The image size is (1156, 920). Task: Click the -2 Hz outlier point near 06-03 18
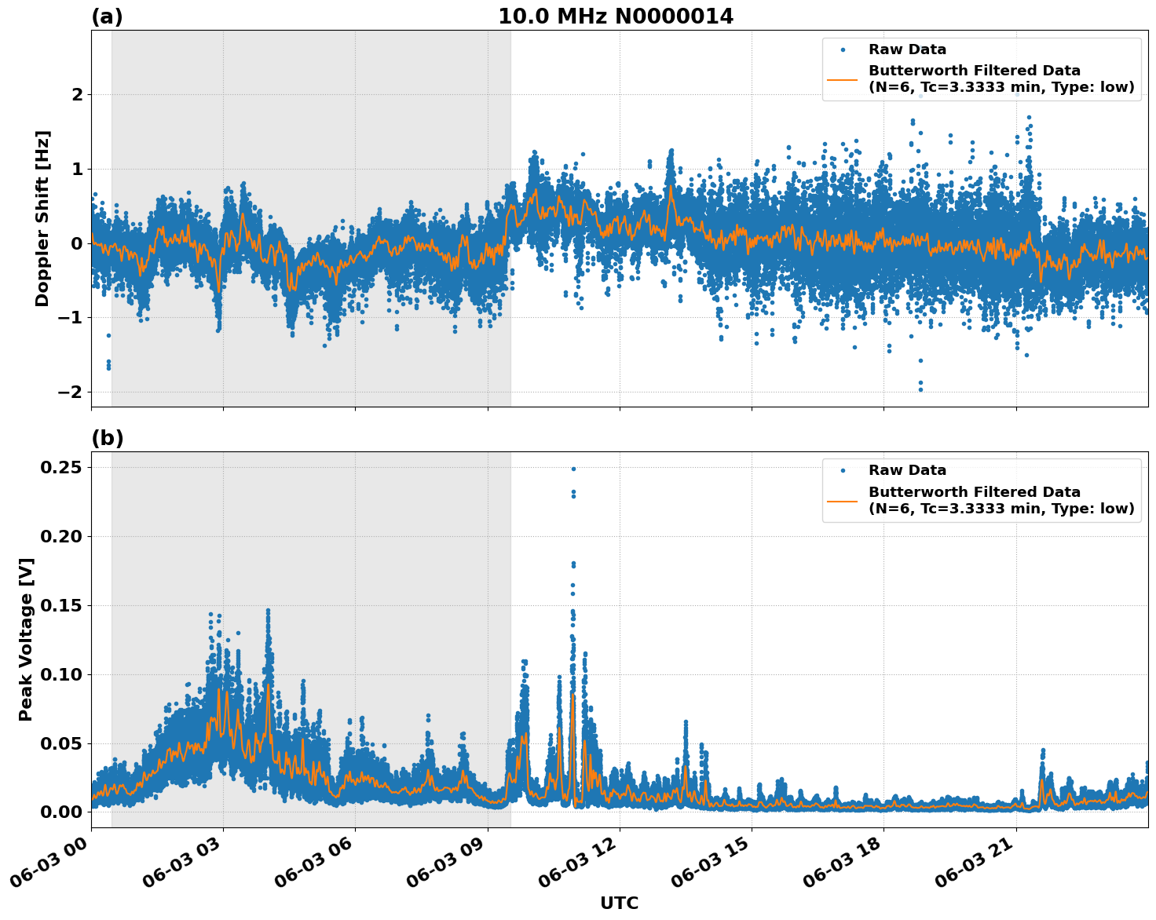point(919,388)
